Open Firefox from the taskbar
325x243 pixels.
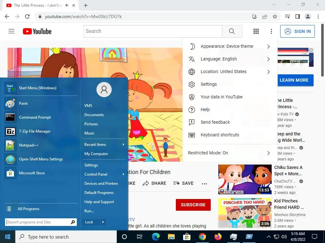[x=218, y=237]
